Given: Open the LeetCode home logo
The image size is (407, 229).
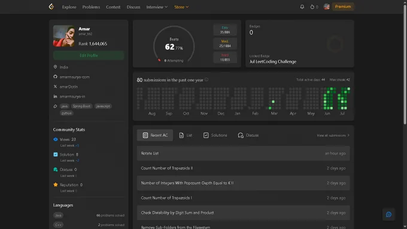Looking at the screenshot, I should pos(51,7).
